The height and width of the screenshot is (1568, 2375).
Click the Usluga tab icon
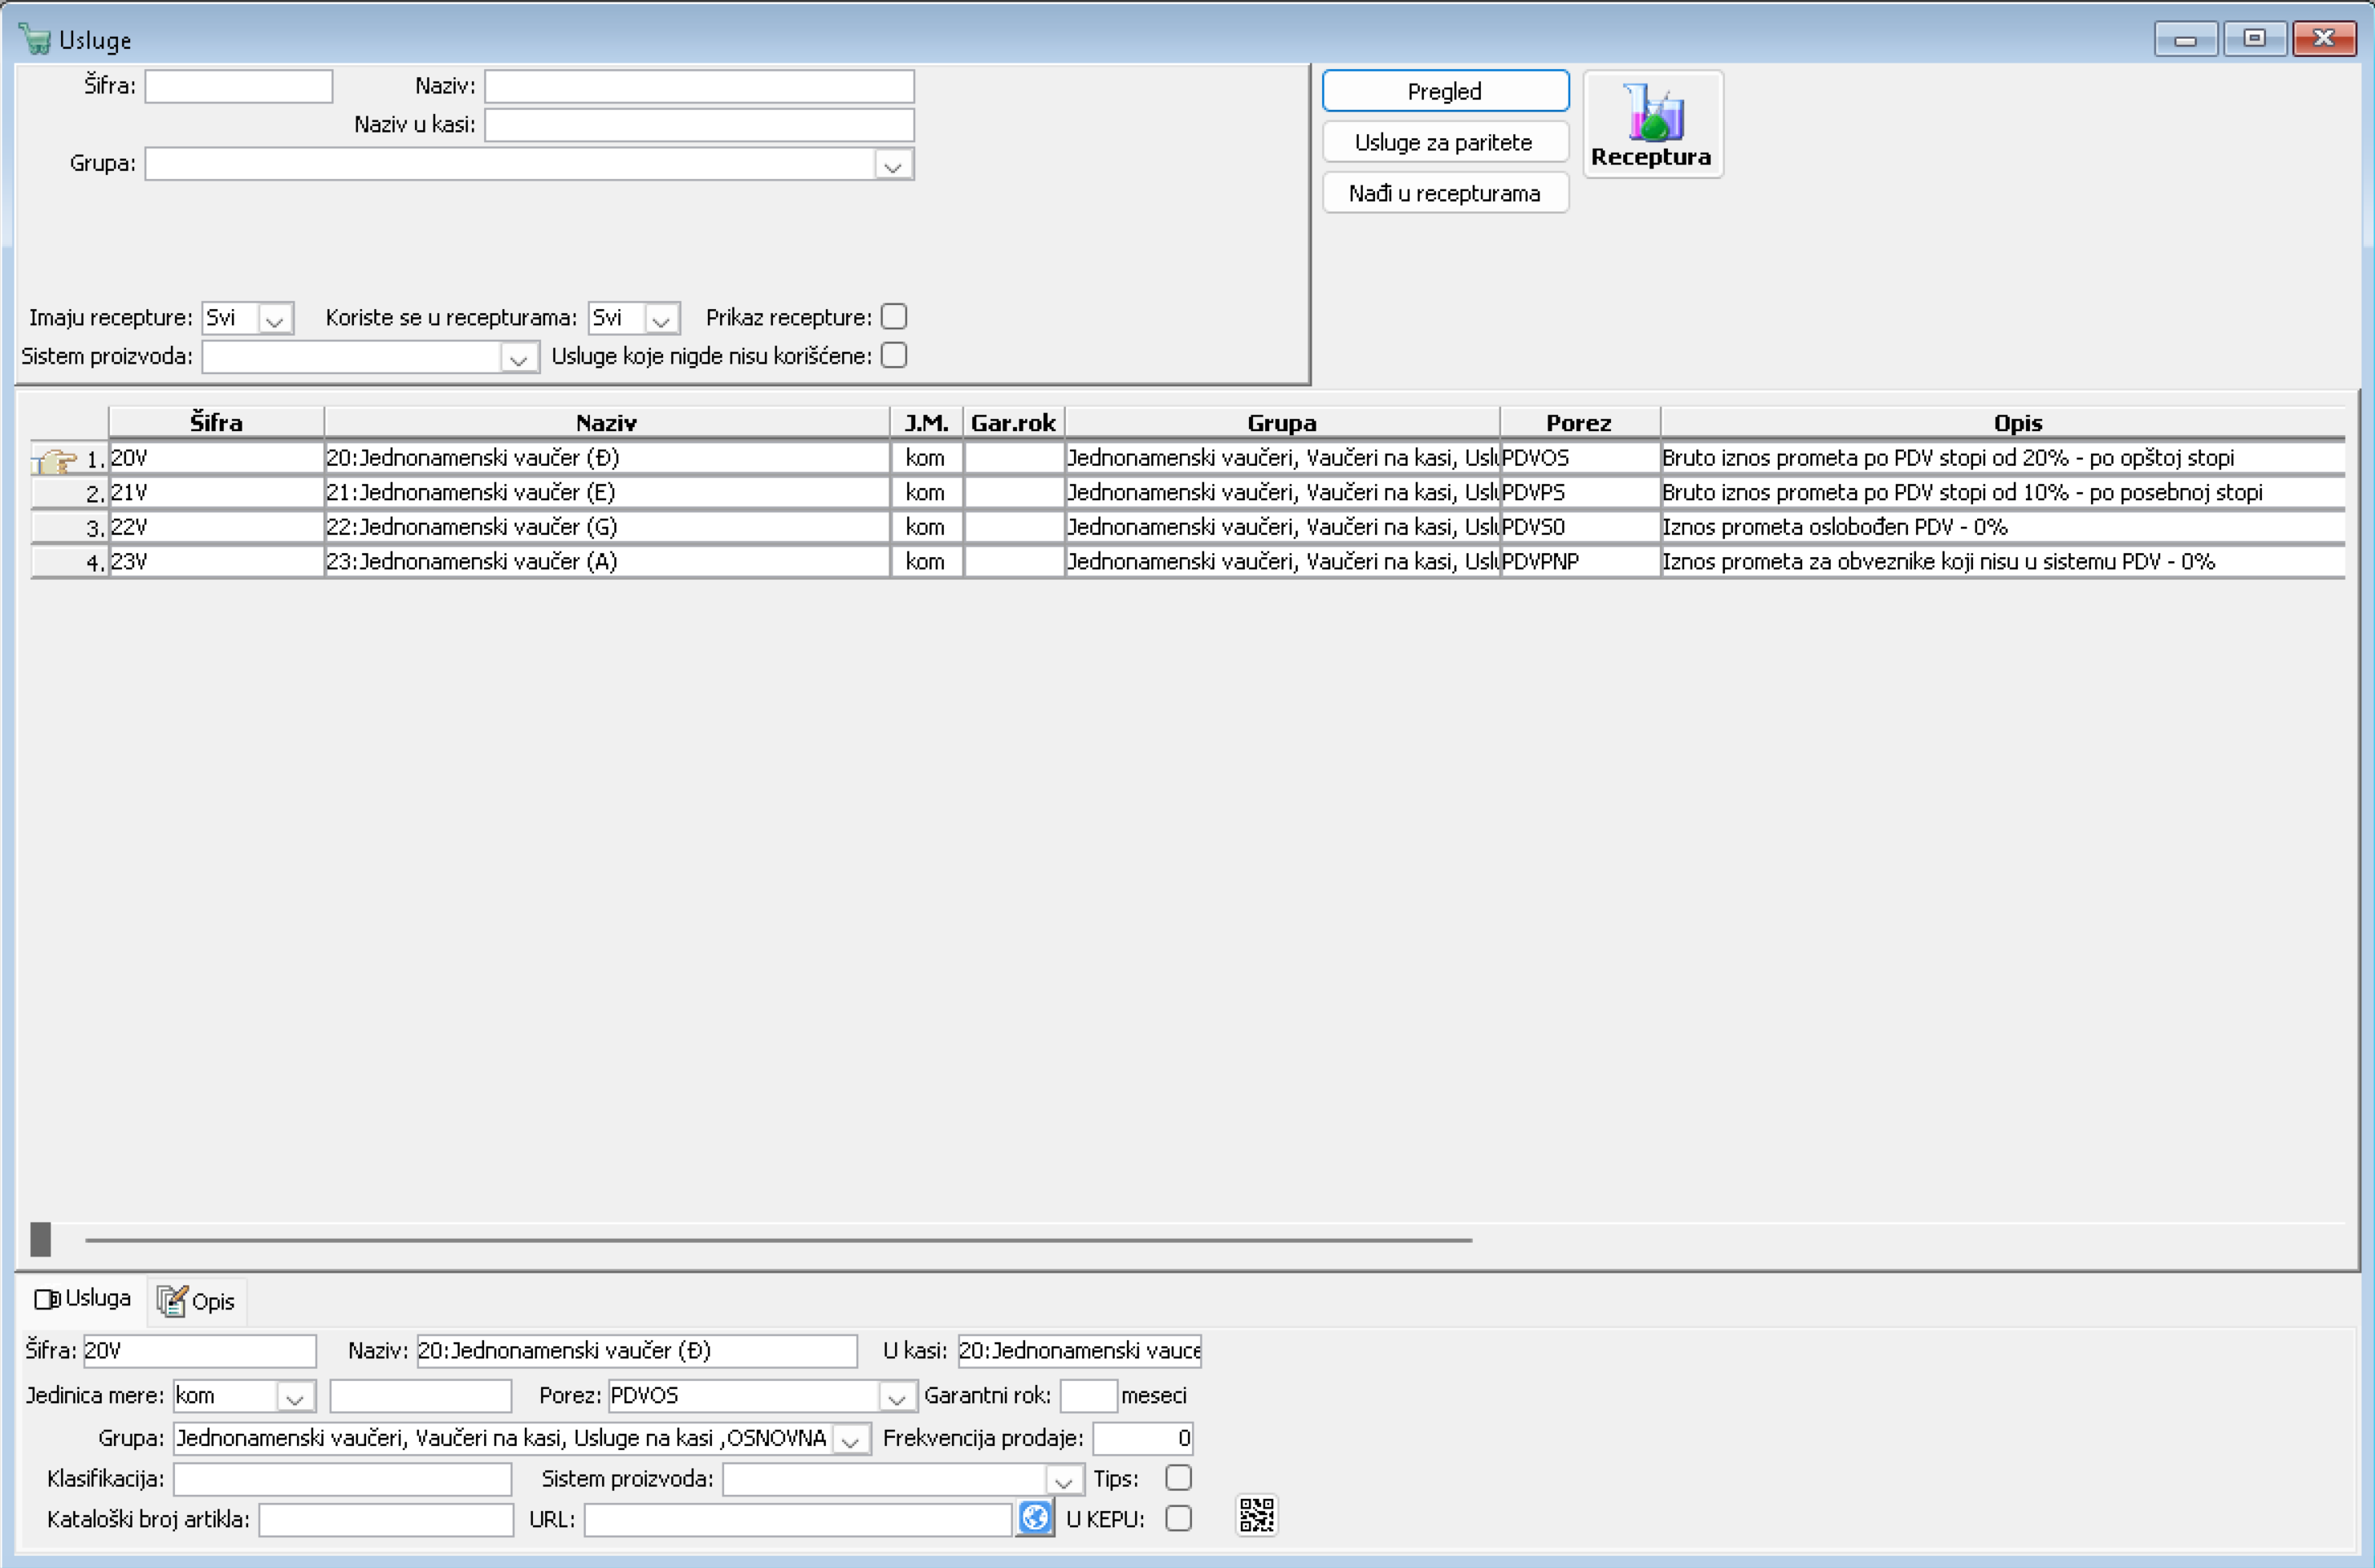pyautogui.click(x=46, y=1299)
